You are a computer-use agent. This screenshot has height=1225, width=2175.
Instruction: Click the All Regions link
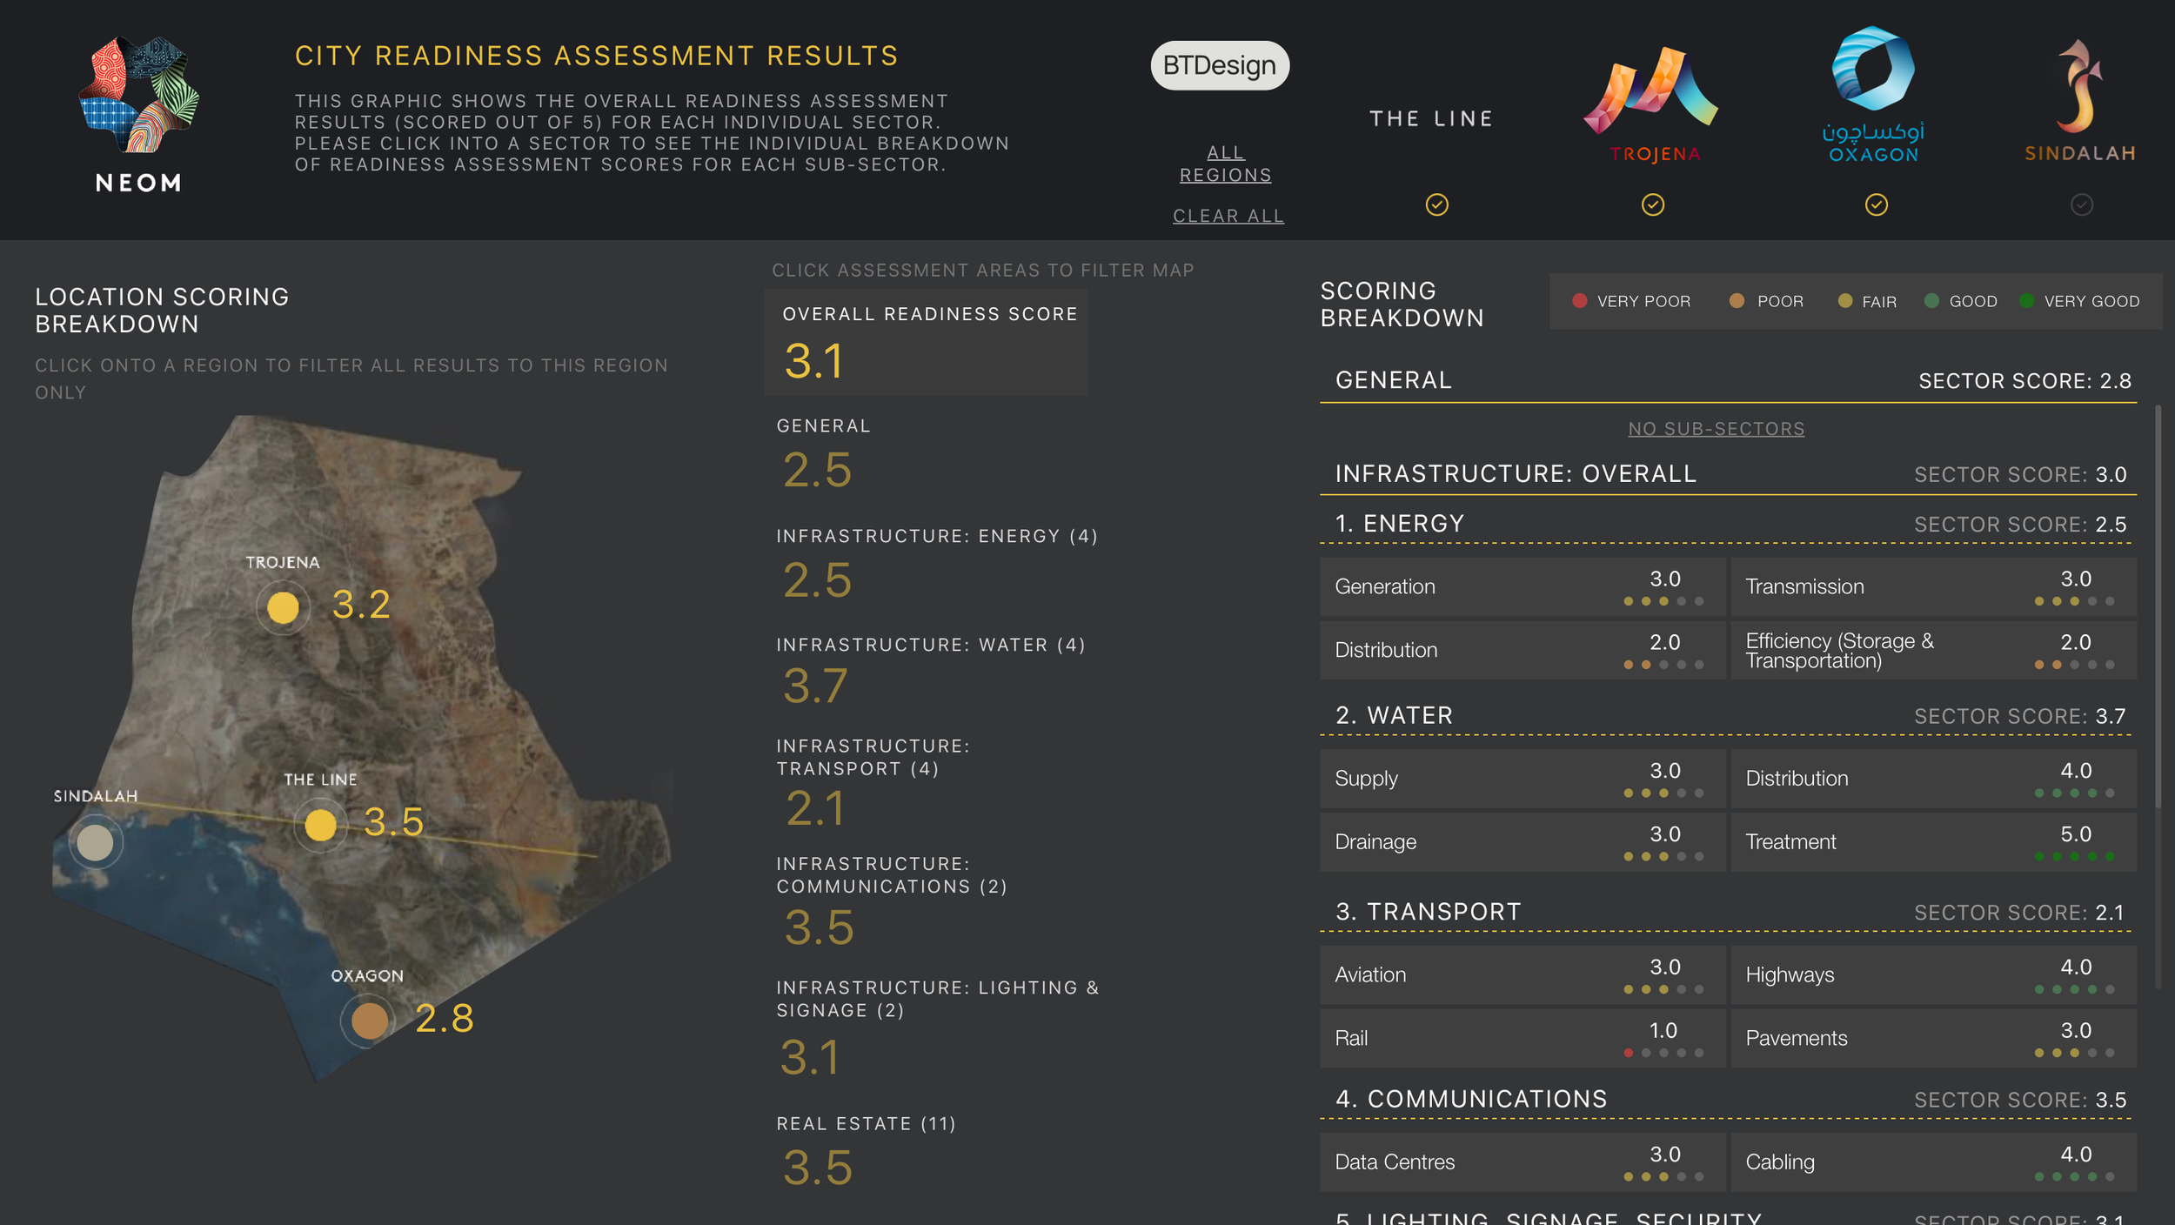pos(1225,164)
